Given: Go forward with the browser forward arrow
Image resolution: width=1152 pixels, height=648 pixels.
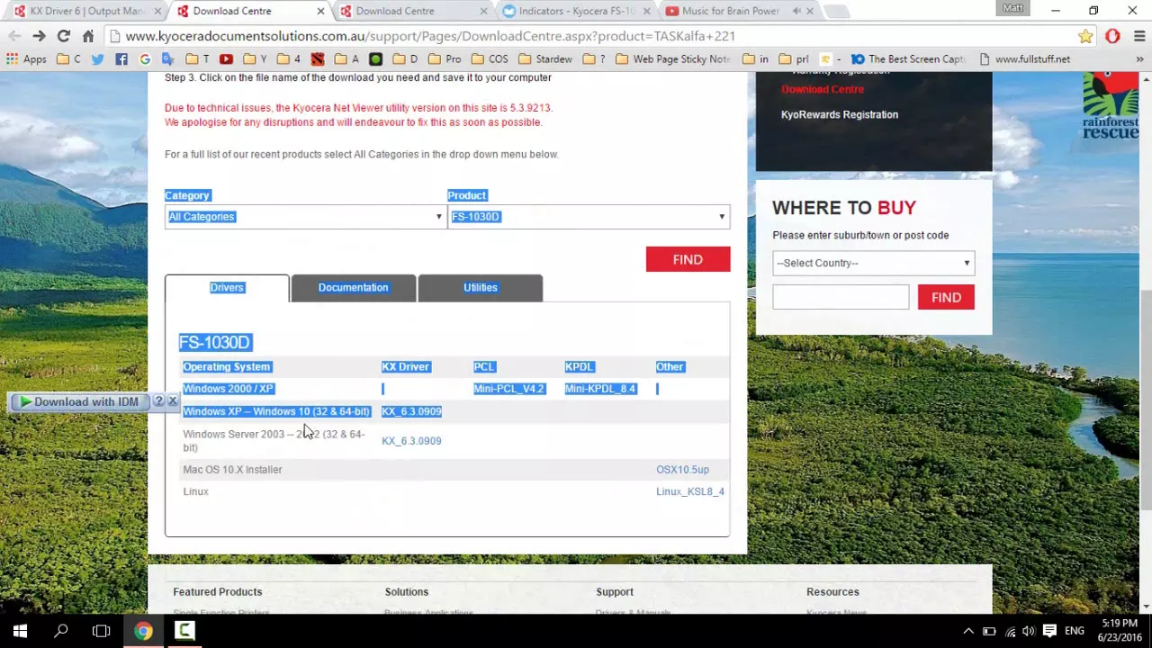Looking at the screenshot, I should (39, 36).
